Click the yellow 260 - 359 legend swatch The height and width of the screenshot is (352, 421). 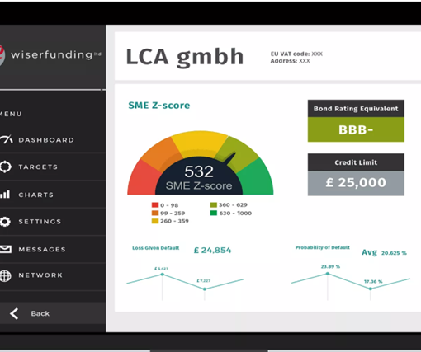click(155, 221)
